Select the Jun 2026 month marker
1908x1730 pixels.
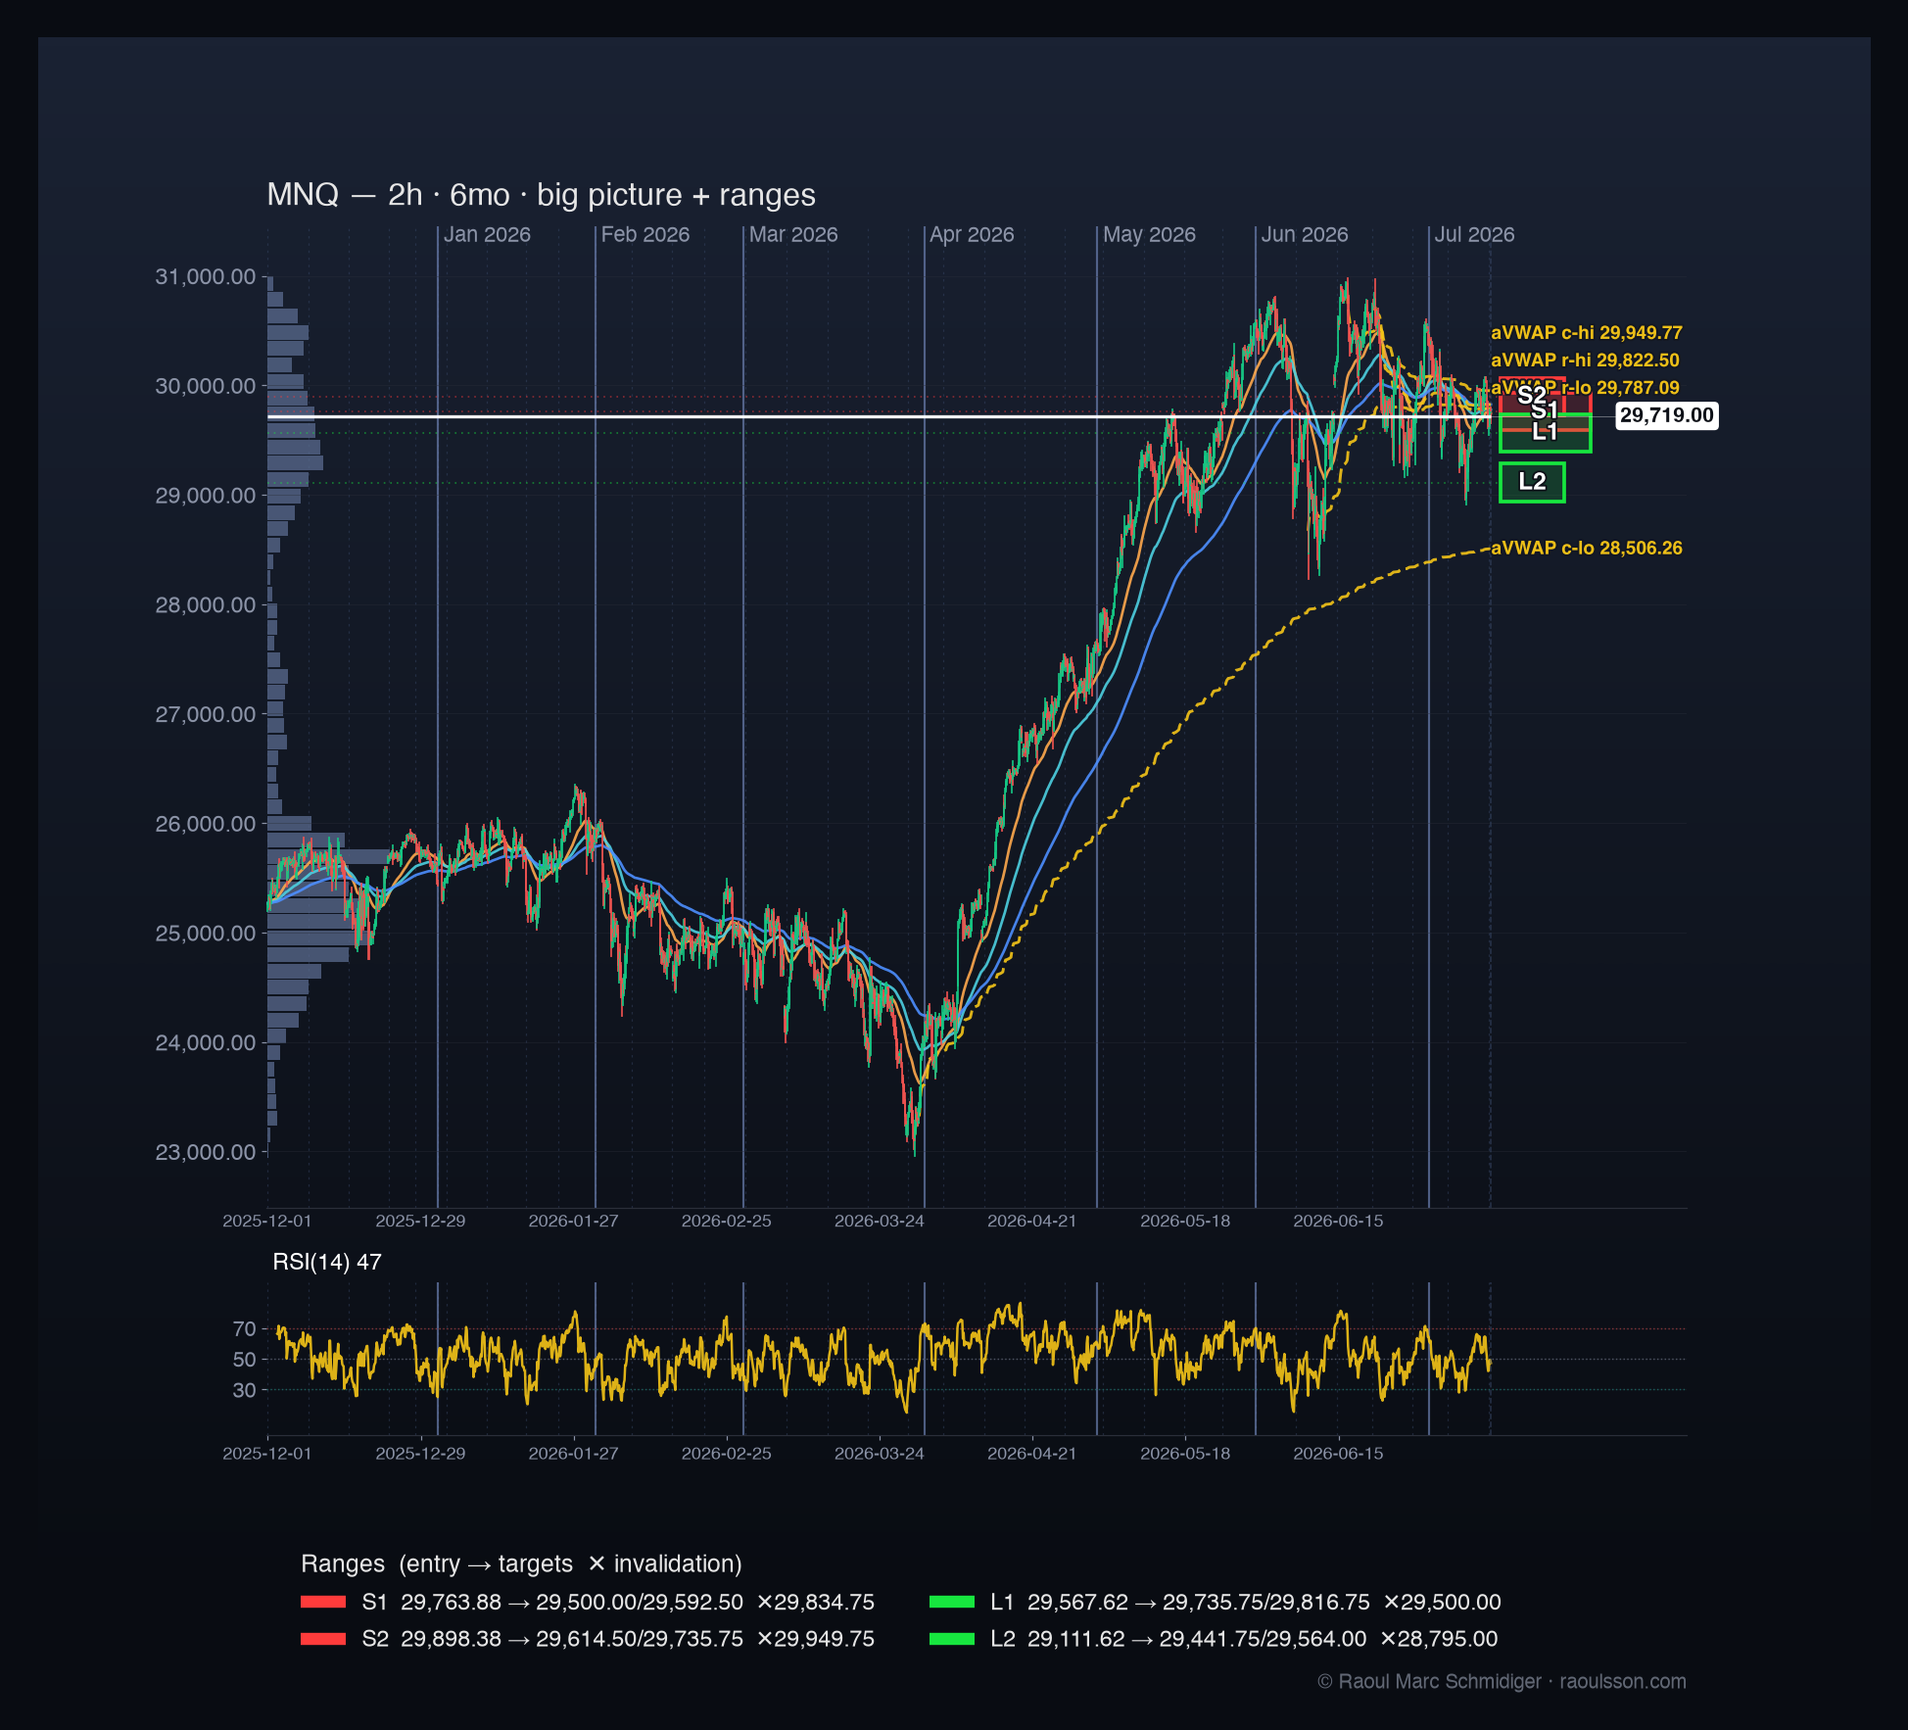coord(1305,235)
